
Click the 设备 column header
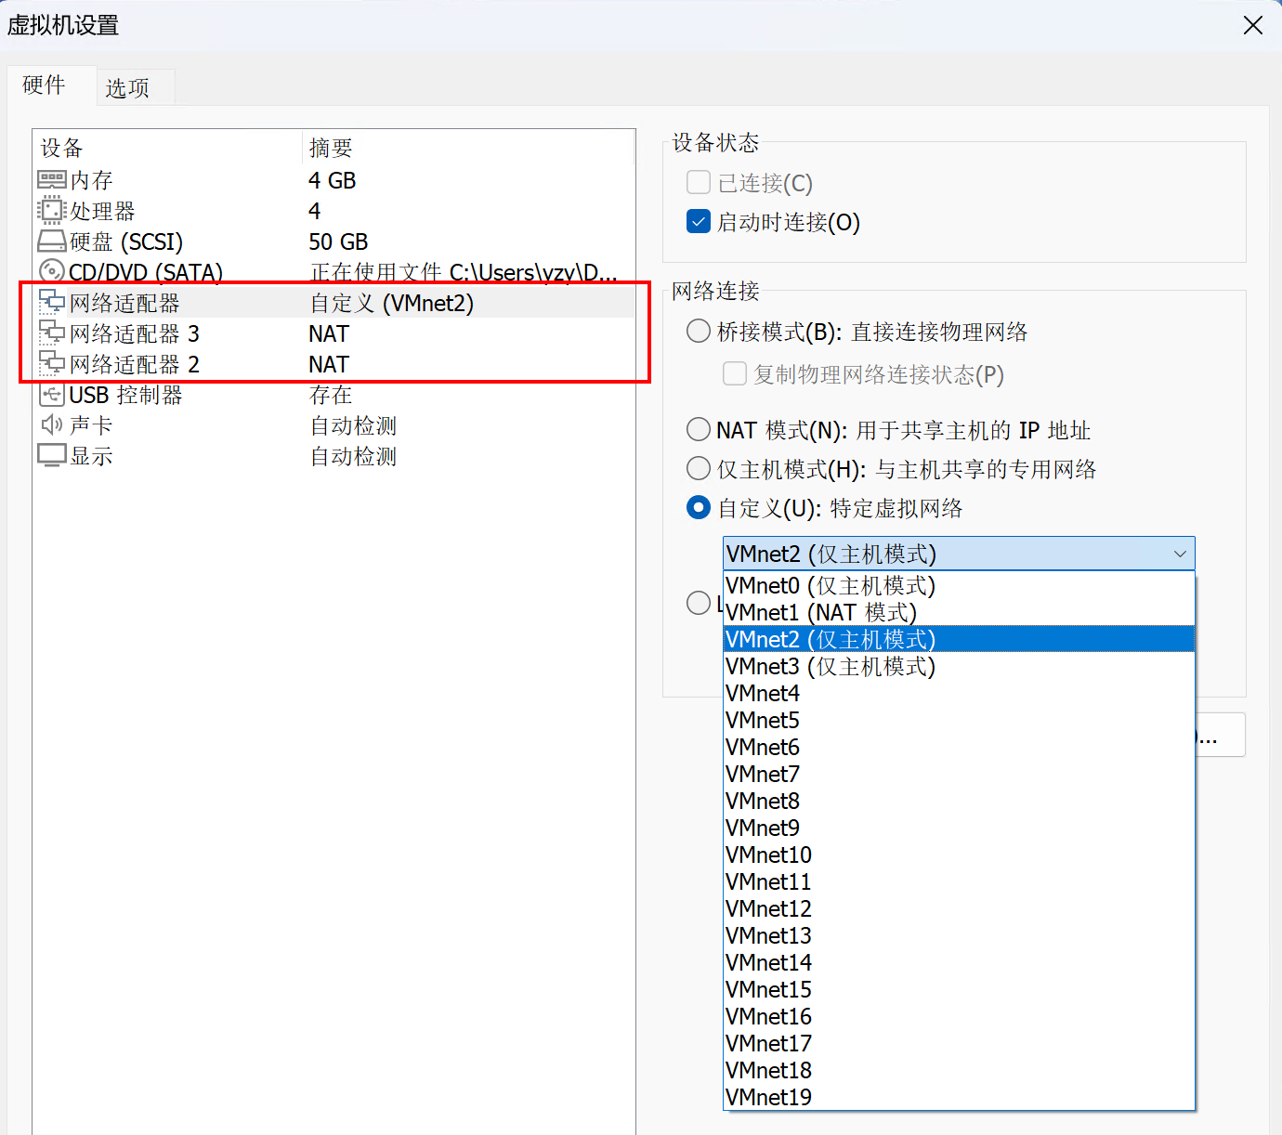click(x=167, y=148)
